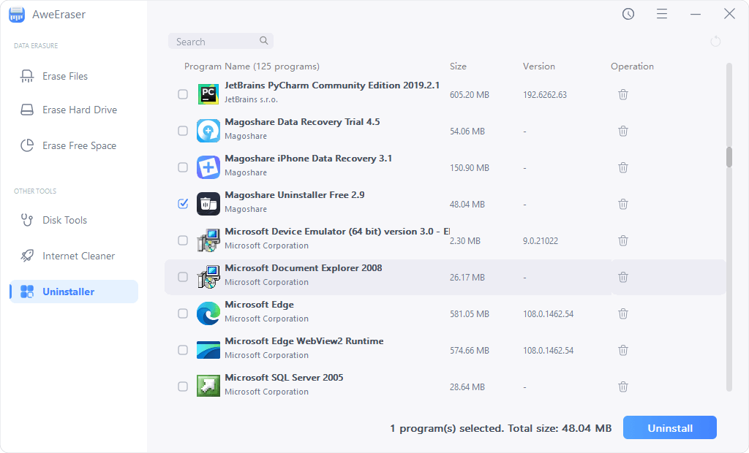This screenshot has height=453, width=749.
Task: Click the 9.0.21022 version text
Action: pyautogui.click(x=541, y=240)
